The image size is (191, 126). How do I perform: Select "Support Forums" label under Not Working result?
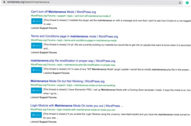click(x=48, y=97)
